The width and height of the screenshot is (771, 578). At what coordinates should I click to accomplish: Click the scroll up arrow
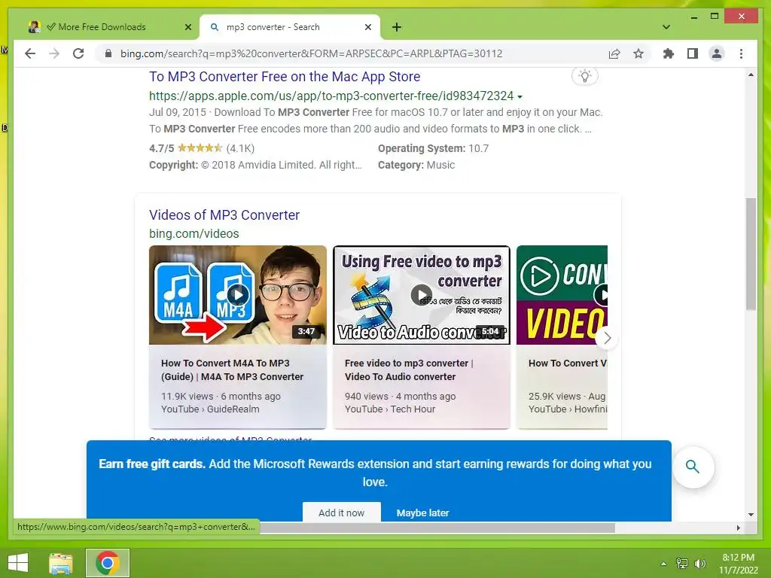click(x=751, y=75)
